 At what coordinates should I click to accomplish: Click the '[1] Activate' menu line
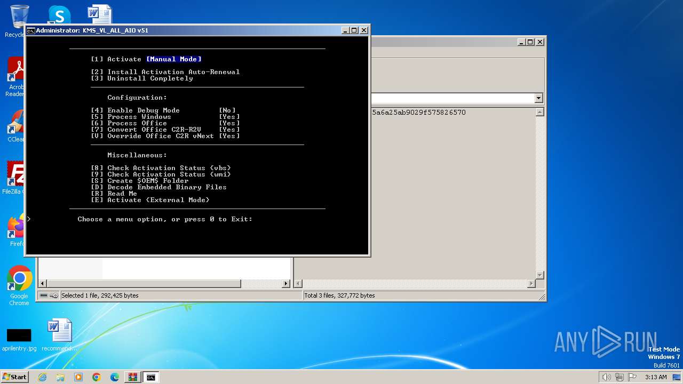146,59
